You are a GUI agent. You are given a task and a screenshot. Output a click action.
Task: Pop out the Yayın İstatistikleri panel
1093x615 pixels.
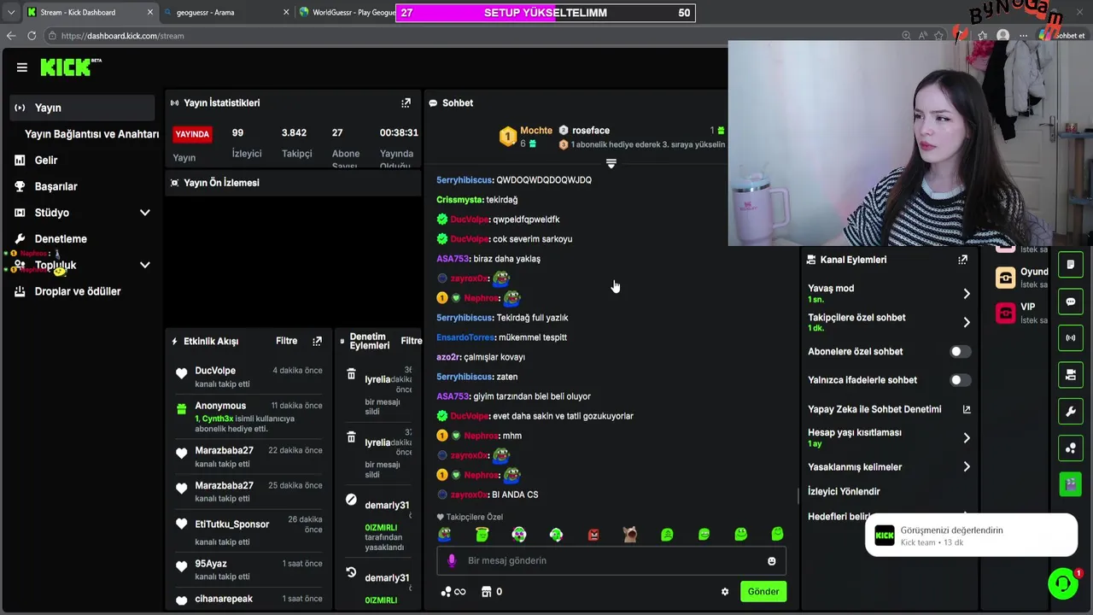(406, 102)
